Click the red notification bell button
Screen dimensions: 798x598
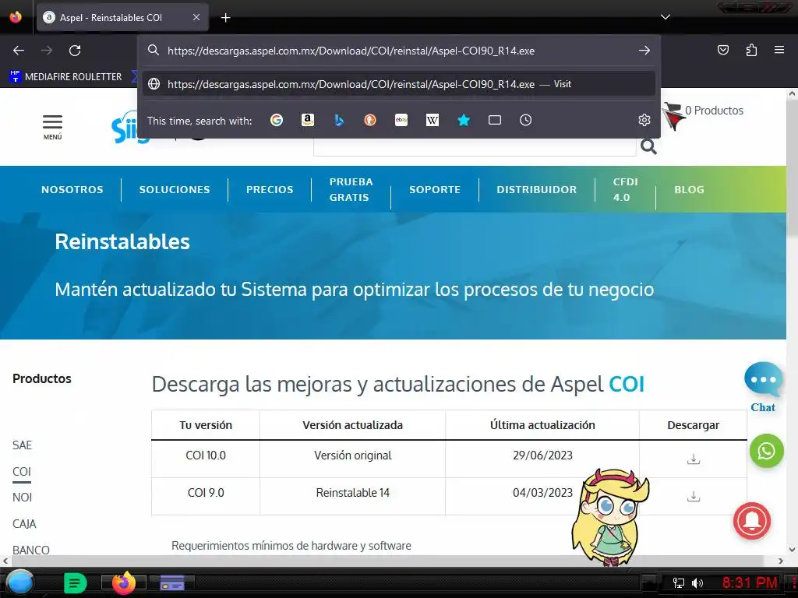point(752,521)
